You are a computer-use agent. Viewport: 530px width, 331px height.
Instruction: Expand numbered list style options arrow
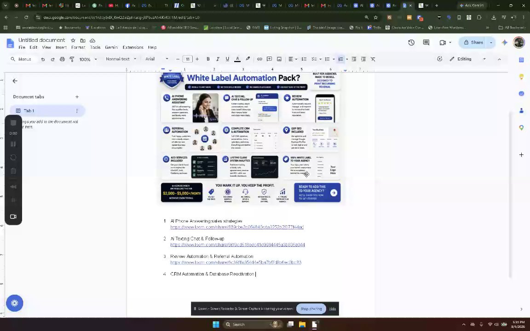347,59
